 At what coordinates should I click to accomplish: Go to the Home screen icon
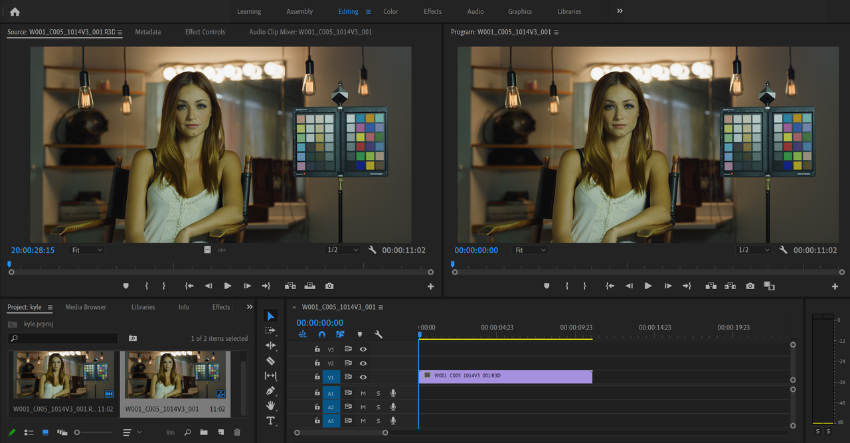click(x=15, y=11)
